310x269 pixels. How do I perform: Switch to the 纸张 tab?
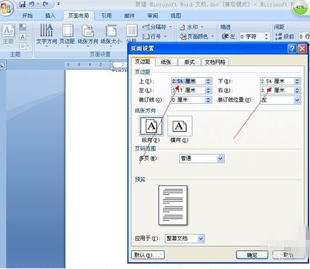(166, 62)
